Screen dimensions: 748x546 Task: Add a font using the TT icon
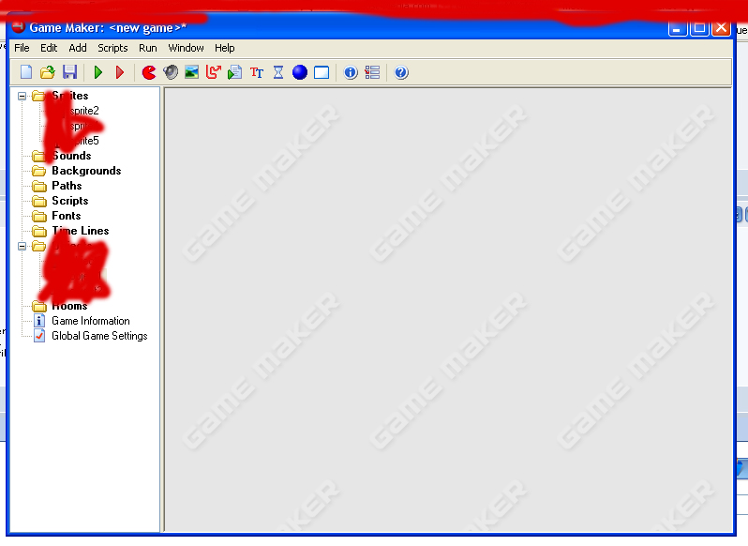click(257, 72)
